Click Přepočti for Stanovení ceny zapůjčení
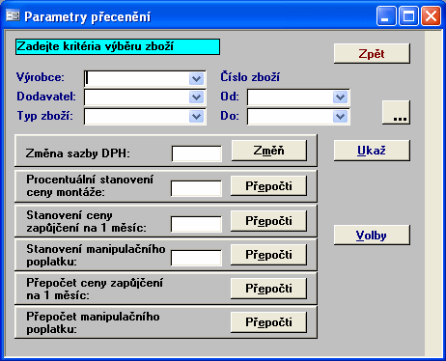This screenshot has height=361, width=446. pyautogui.click(x=268, y=221)
